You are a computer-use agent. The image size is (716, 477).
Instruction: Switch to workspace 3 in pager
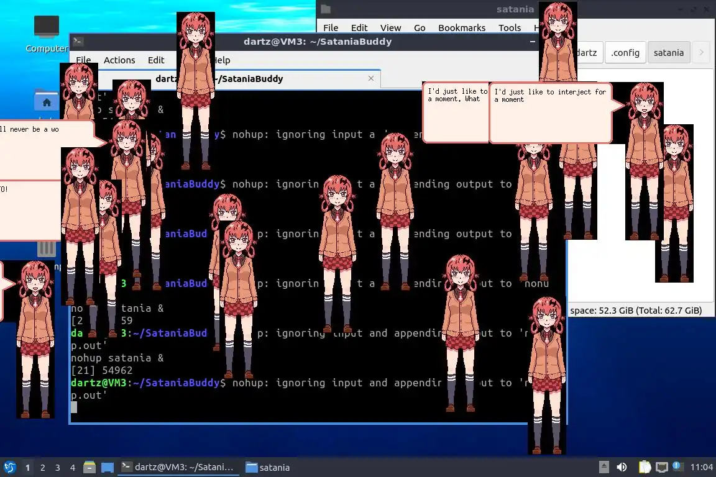[58, 468]
